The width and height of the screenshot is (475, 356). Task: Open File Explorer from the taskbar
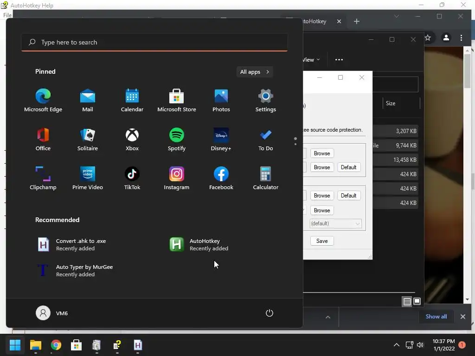[35, 345]
